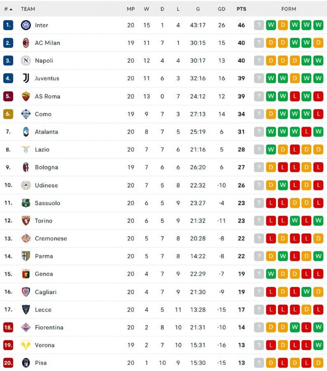This screenshot has height=371, width=327.
Task: Sort the table by PTS column
Action: tap(241, 9)
